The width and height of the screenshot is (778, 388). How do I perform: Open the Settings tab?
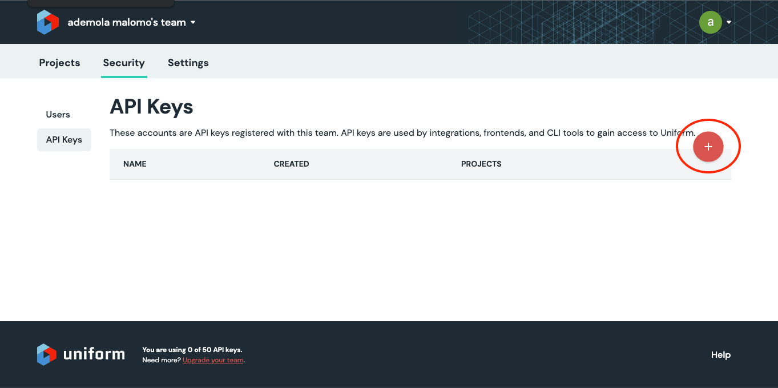coord(188,63)
